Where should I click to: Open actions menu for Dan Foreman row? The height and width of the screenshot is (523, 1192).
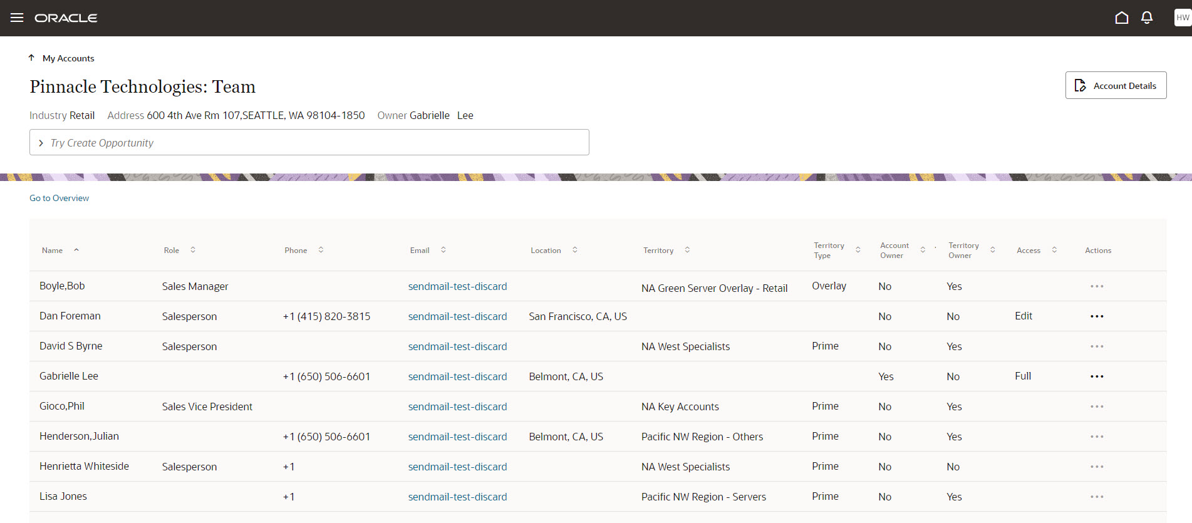[1097, 316]
